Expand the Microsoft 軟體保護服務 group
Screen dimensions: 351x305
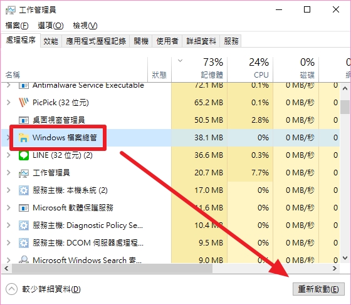(9, 208)
